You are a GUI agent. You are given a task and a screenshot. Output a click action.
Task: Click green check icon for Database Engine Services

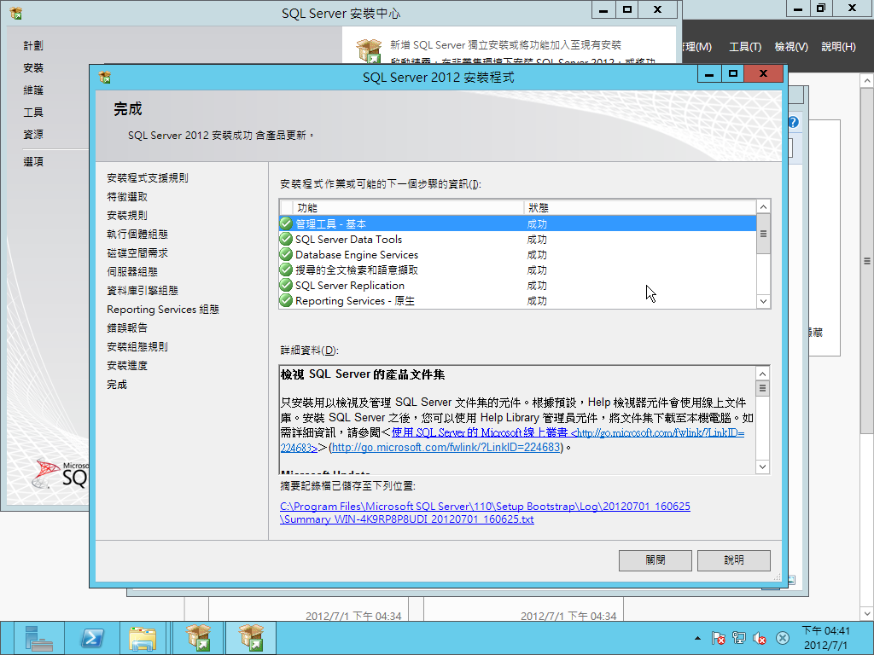point(286,254)
